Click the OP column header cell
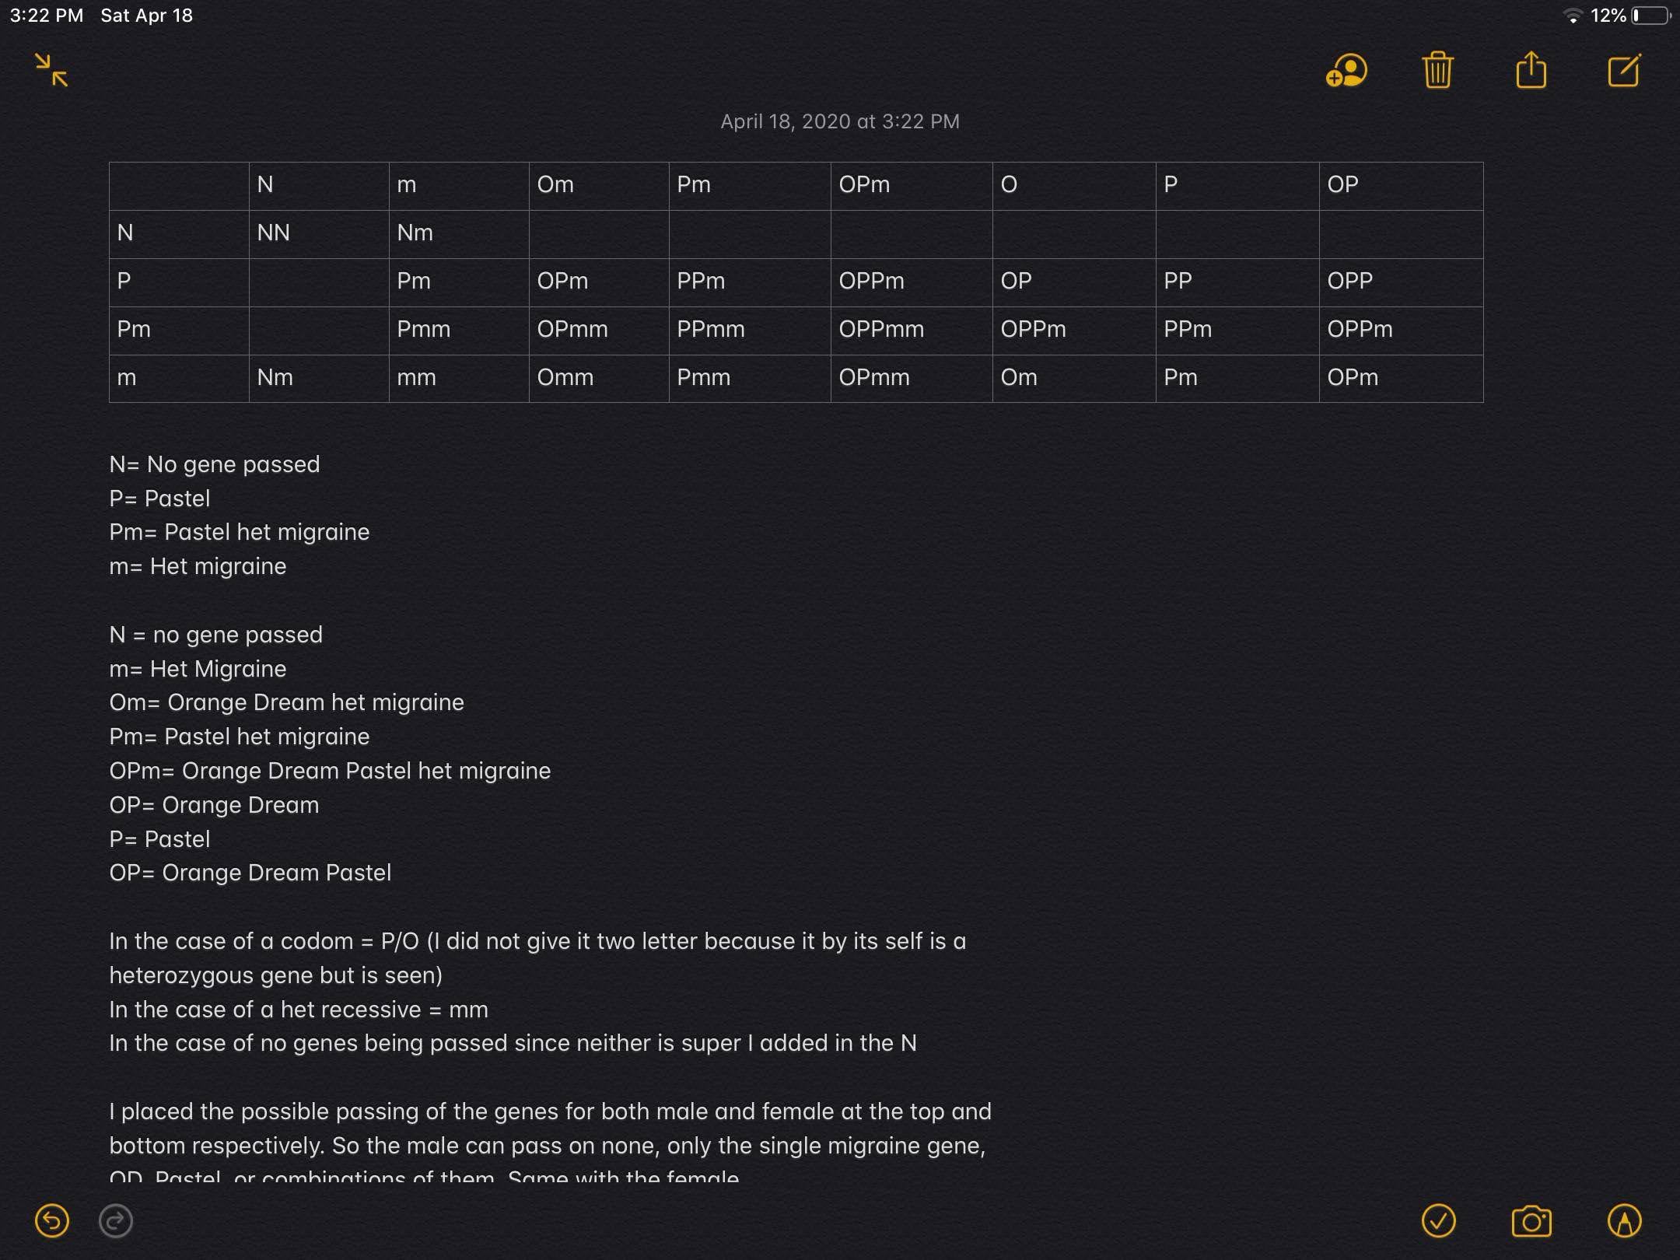 click(1401, 186)
